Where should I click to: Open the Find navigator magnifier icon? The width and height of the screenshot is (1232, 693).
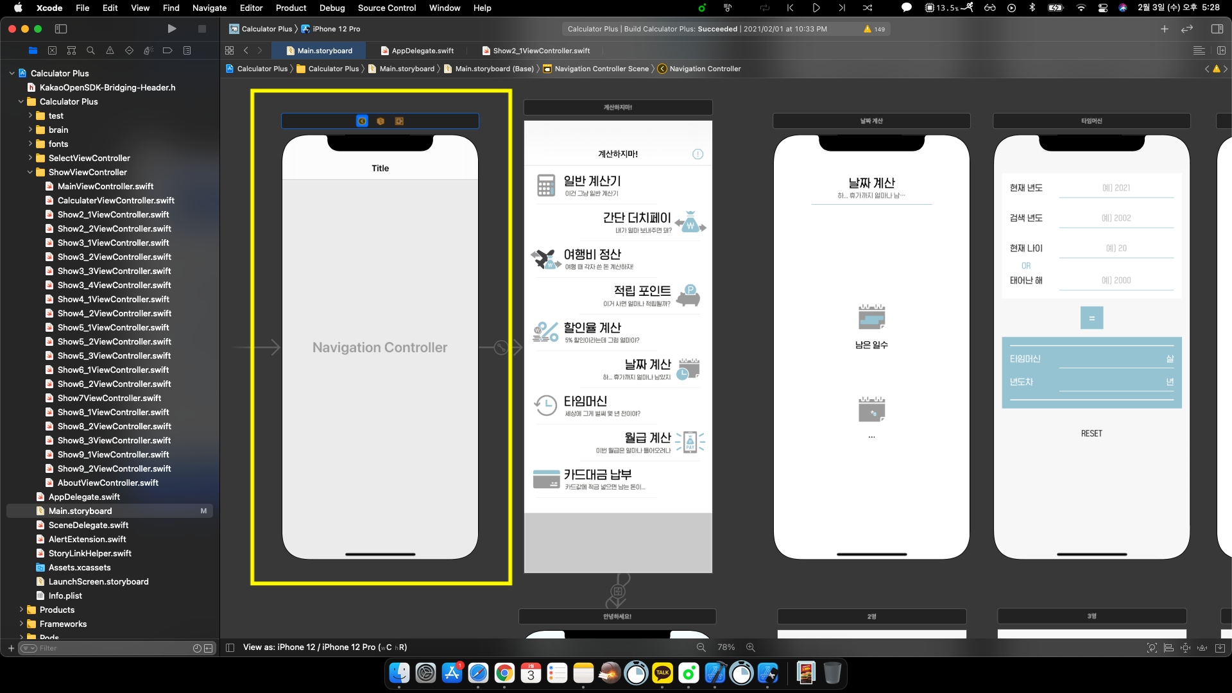point(90,51)
